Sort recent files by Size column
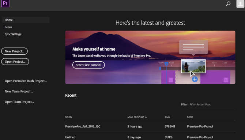Viewport: 245px width, 140px height. point(167,117)
